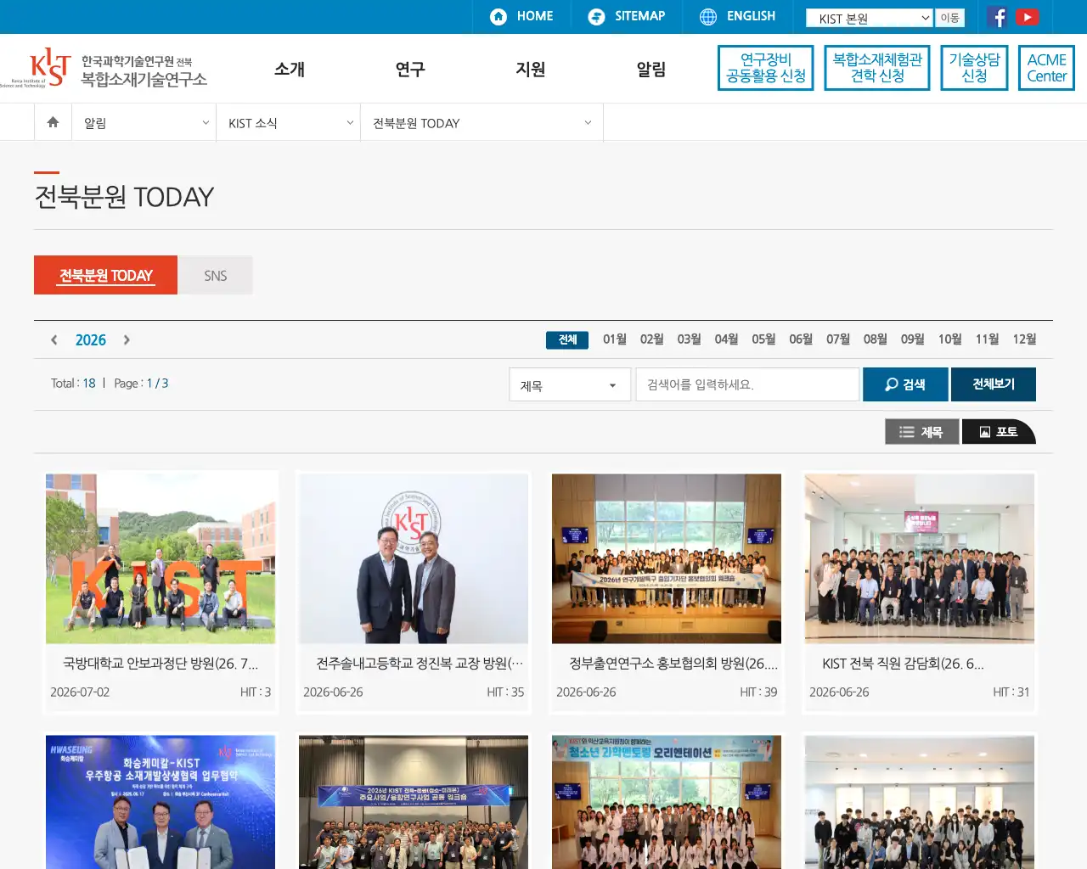Switch to 제목 list view
This screenshot has width=1087, height=869.
pyautogui.click(x=921, y=432)
